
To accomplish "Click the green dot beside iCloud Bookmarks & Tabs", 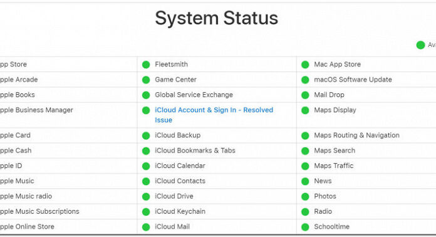I will point(146,150).
